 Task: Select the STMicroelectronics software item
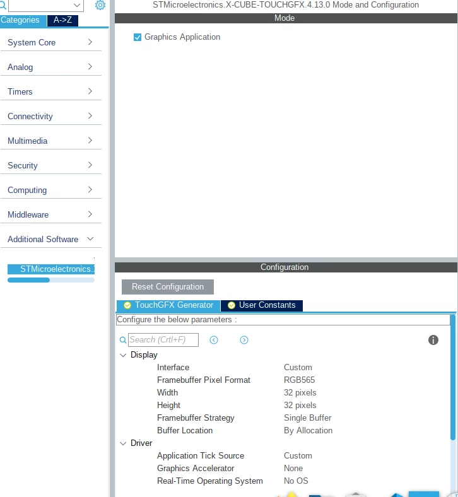point(51,269)
